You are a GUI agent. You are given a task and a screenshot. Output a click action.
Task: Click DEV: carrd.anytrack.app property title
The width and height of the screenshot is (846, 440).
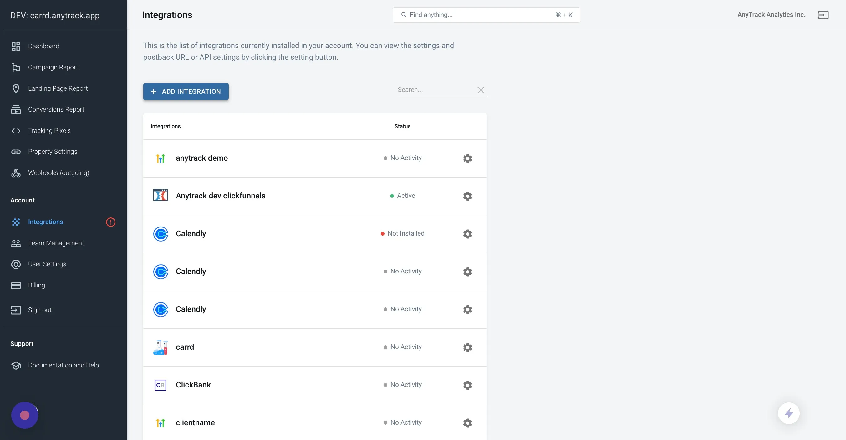tap(55, 15)
